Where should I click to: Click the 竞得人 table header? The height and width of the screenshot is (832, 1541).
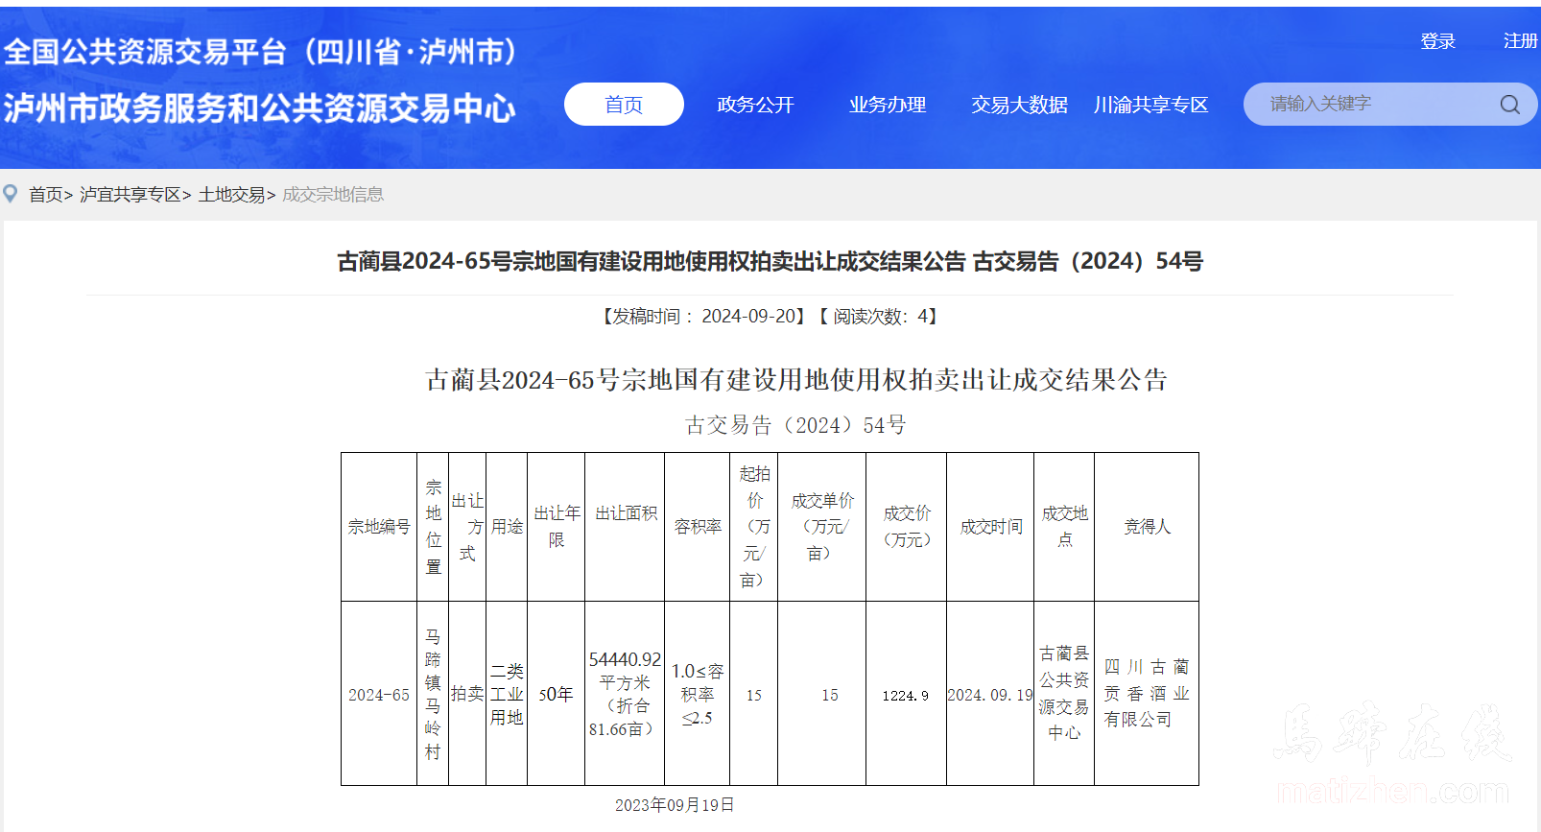tap(1147, 527)
